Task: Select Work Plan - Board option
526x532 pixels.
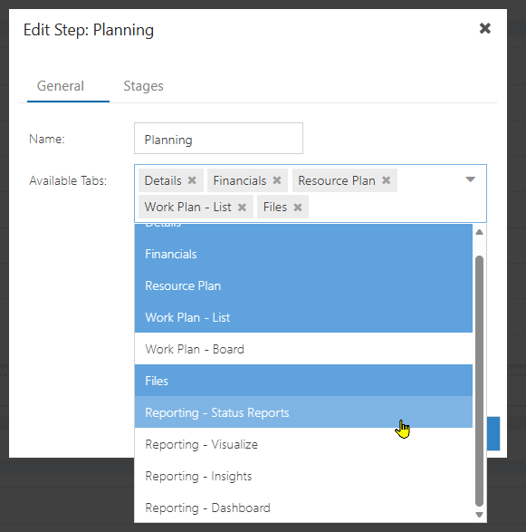Action: tap(303, 349)
